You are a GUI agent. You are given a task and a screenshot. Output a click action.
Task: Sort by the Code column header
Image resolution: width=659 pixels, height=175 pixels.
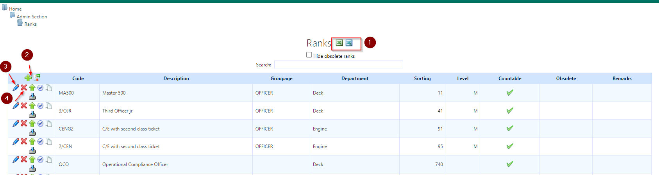pos(78,79)
